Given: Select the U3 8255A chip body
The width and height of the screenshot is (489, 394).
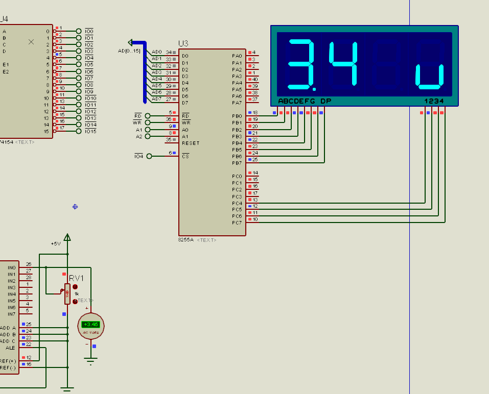Looking at the screenshot, I should click(x=212, y=142).
